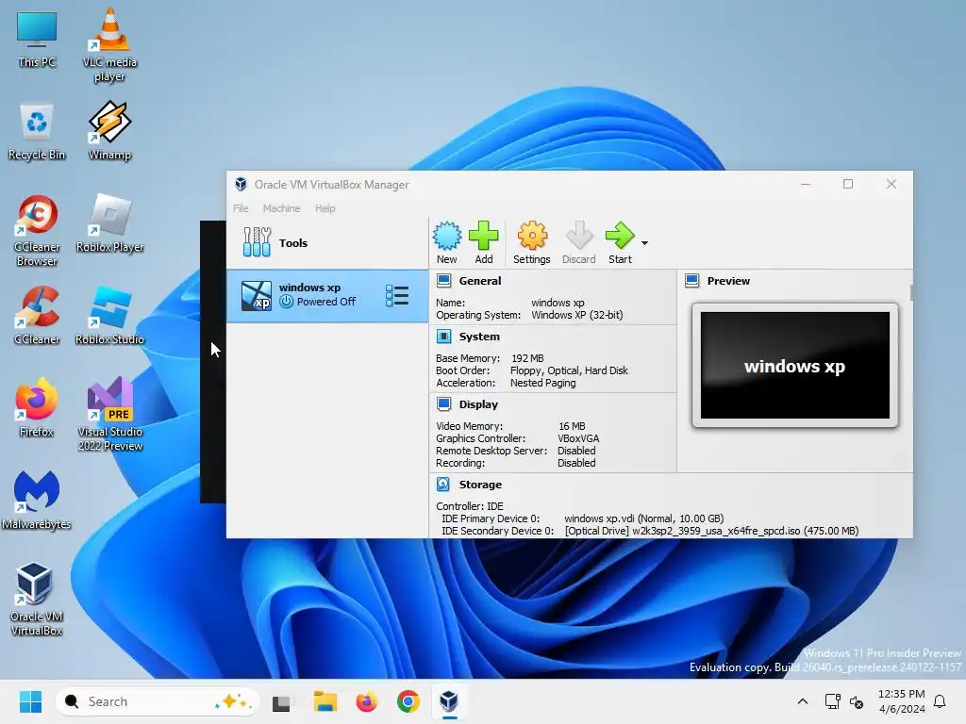
Task: Select Roblox Player desktop icon
Action: pos(109,223)
